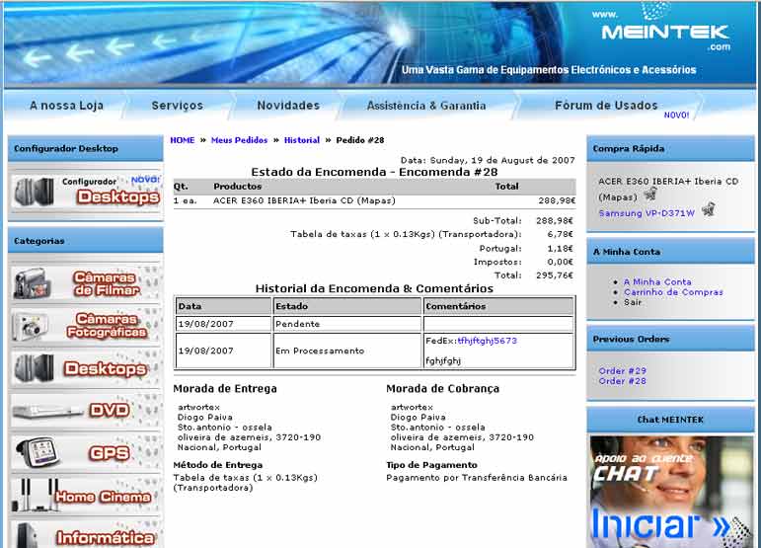
Task: Select ACER E360 IBERIA+ product row text
Action: [x=304, y=200]
